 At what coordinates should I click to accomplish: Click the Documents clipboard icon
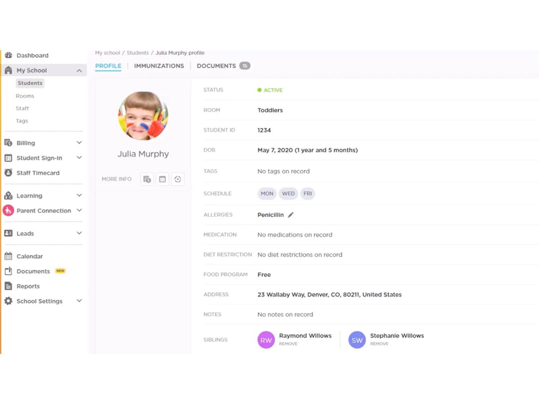[8, 271]
